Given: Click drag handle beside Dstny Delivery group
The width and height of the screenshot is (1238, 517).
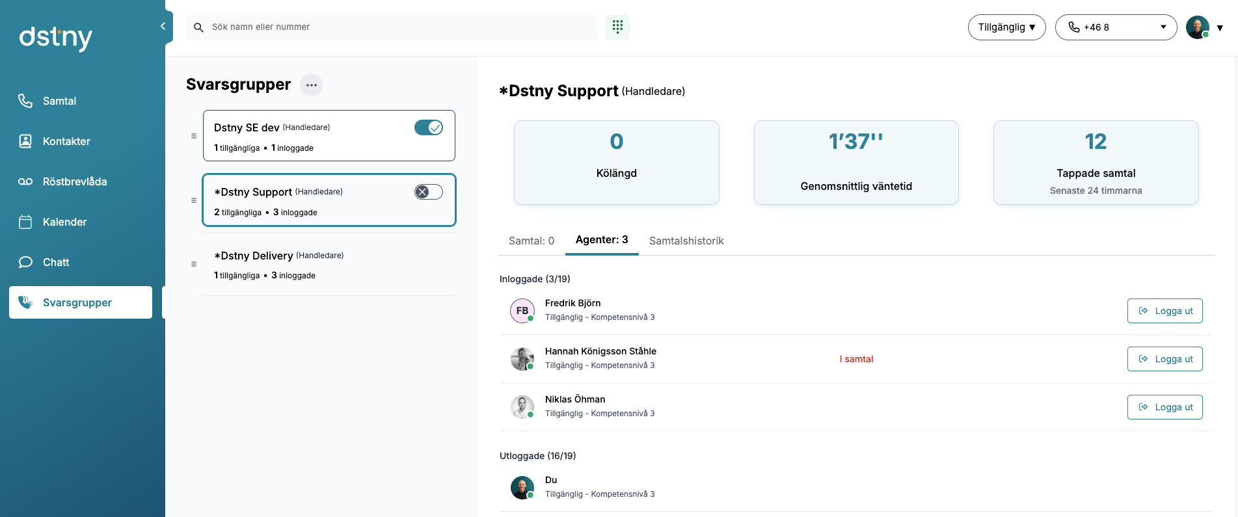Looking at the screenshot, I should tap(194, 264).
